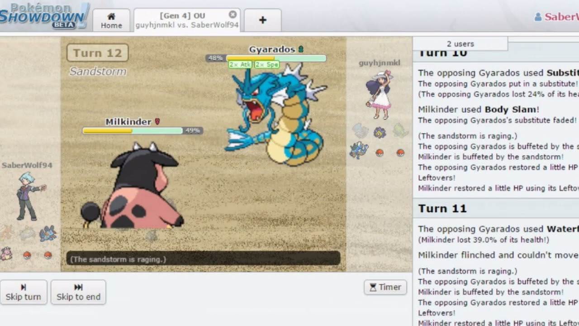
Task: Click guyhjnmkl's fainted green team icon
Action: [x=401, y=131]
